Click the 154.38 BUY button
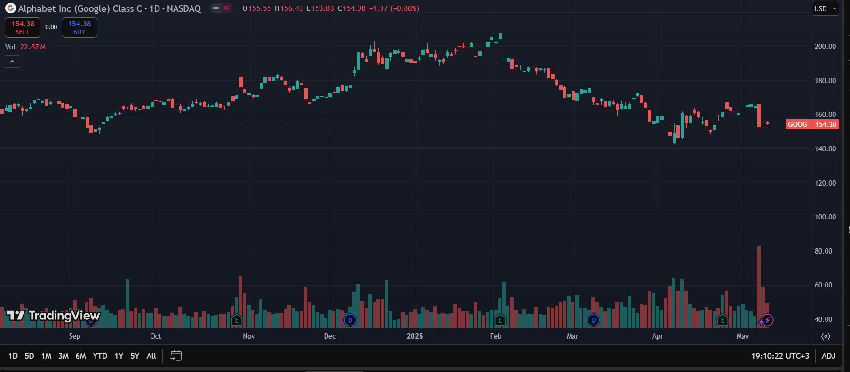Viewport: 850px width, 372px height. 79,27
